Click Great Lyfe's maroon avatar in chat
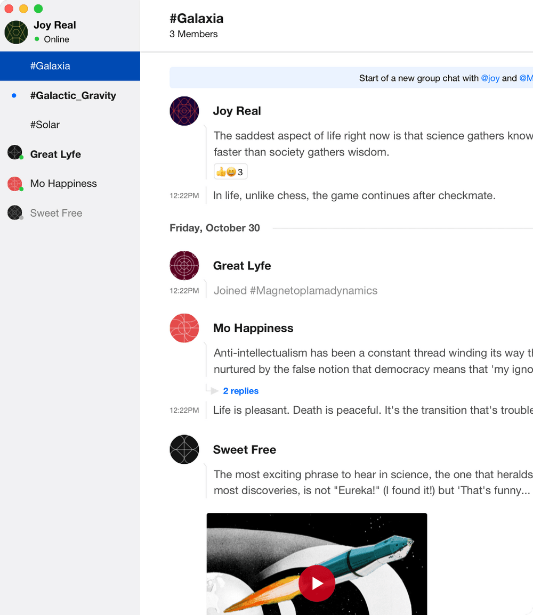The width and height of the screenshot is (533, 615). (x=184, y=266)
